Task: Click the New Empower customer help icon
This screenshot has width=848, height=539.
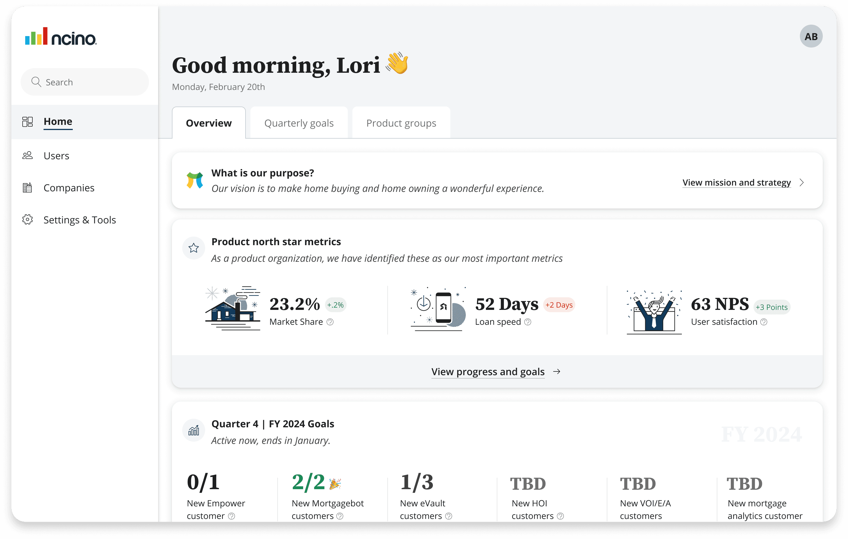Action: (x=231, y=516)
